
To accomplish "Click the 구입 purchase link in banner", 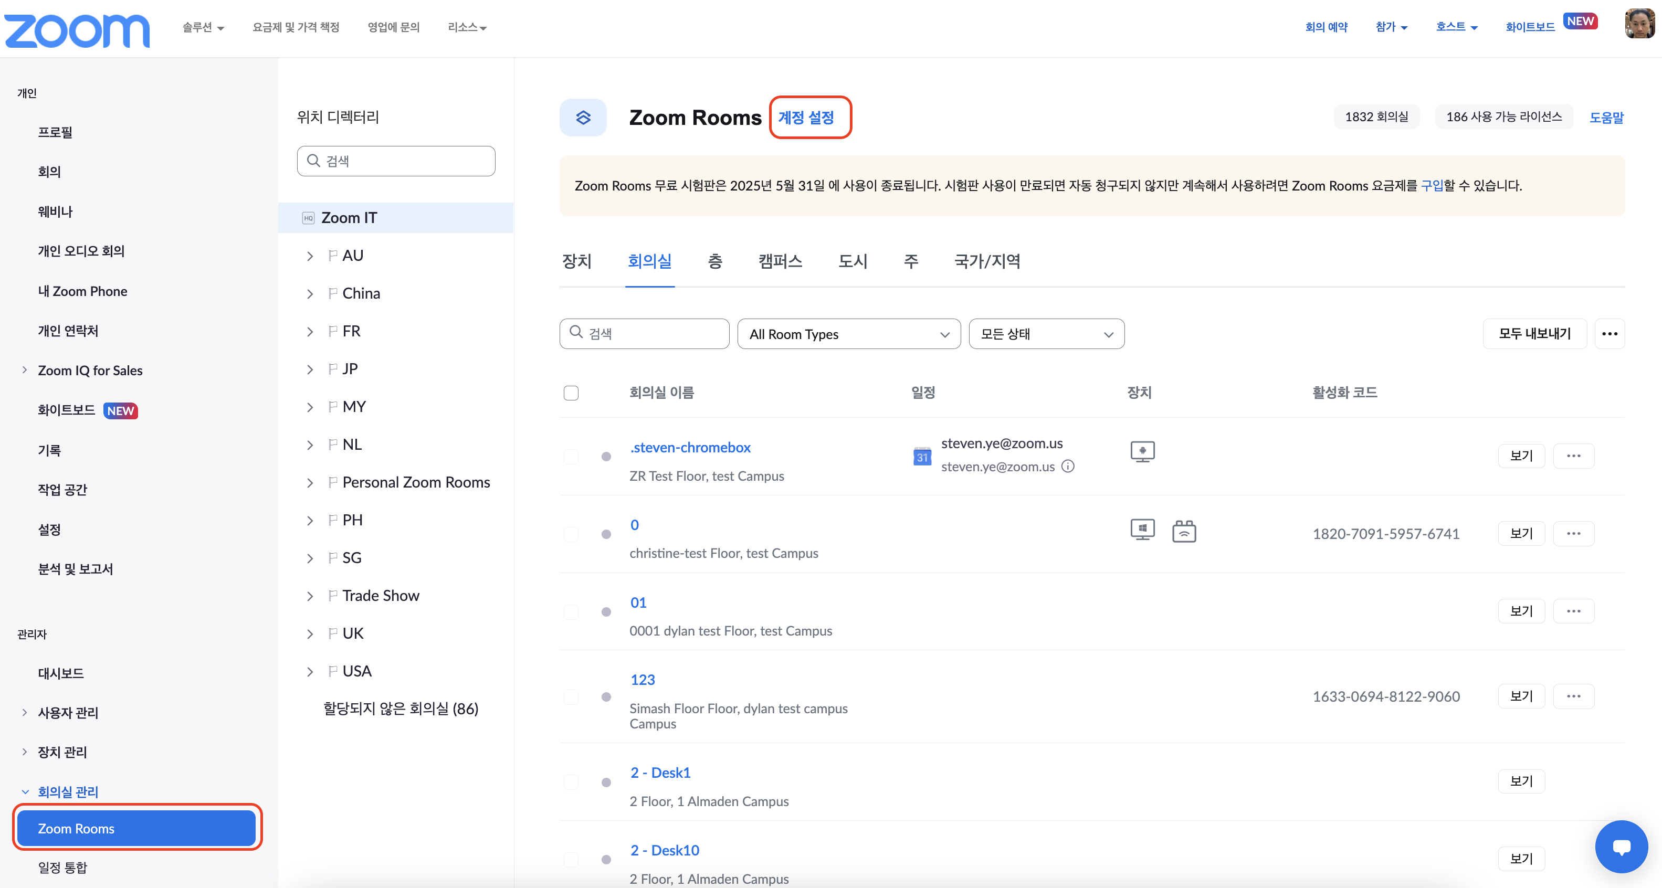I will point(1432,186).
